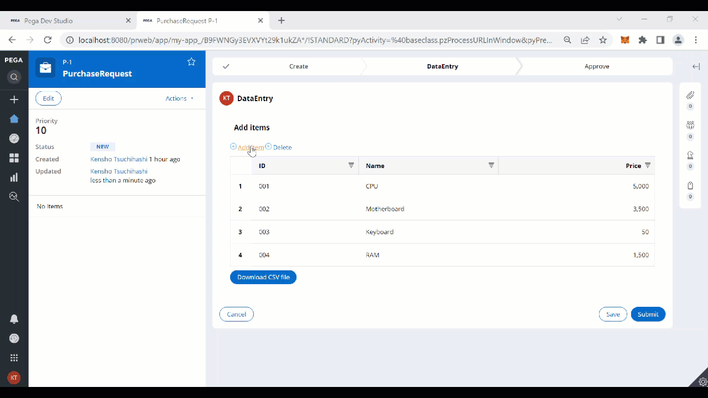This screenshot has height=398, width=708.
Task: Go home using sidebar home icon
Action: (14, 119)
